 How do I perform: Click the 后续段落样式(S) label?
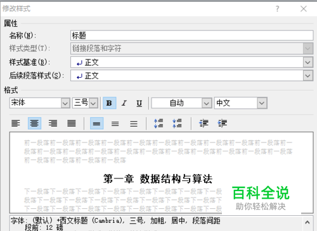[36, 76]
